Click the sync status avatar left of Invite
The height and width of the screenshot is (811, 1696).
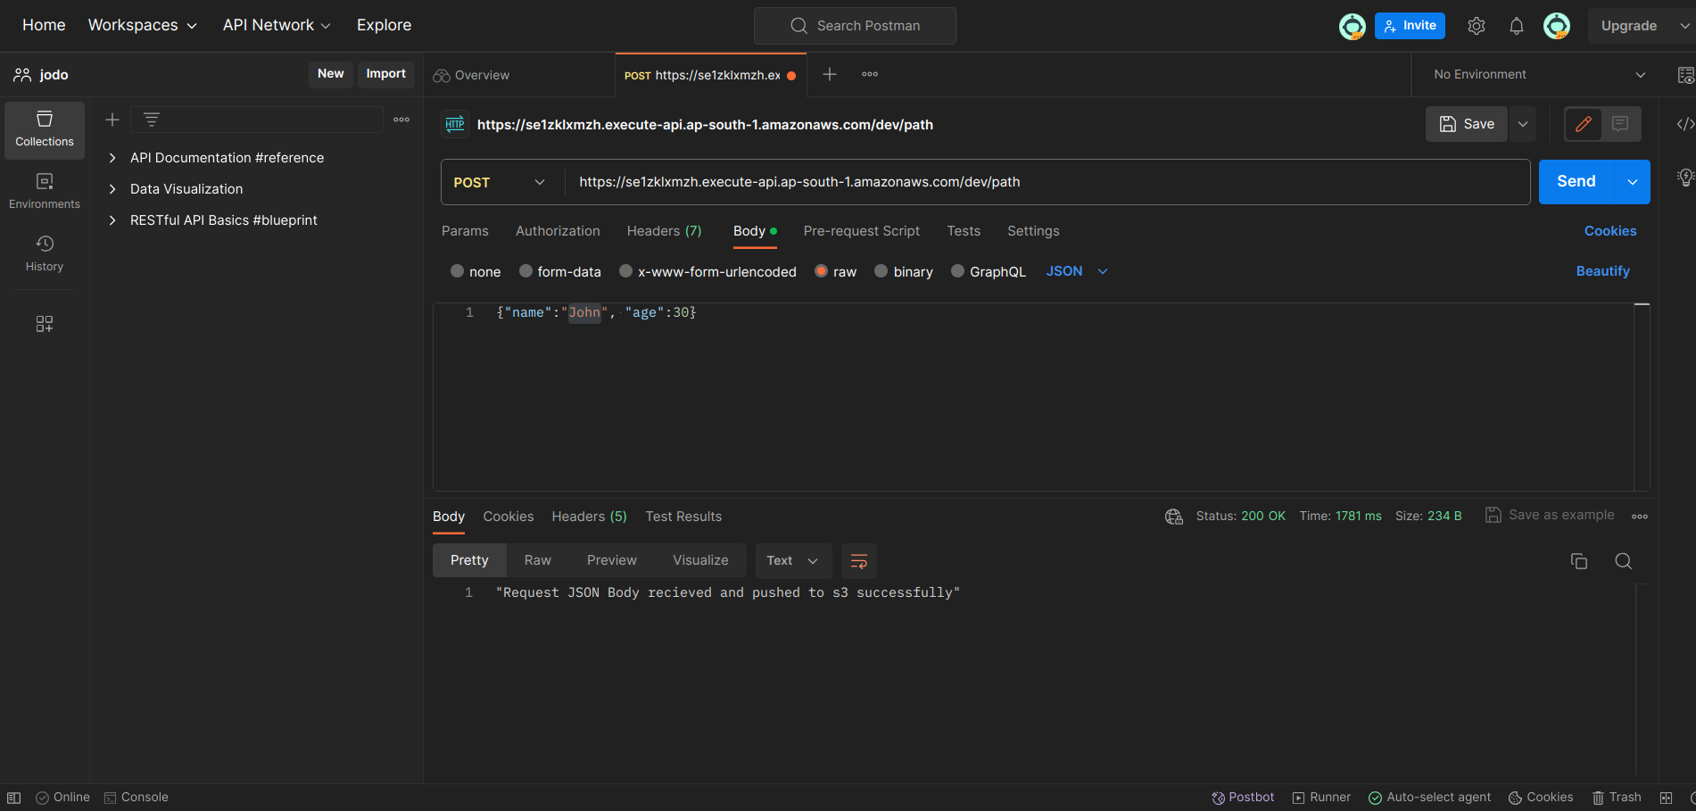tap(1353, 26)
